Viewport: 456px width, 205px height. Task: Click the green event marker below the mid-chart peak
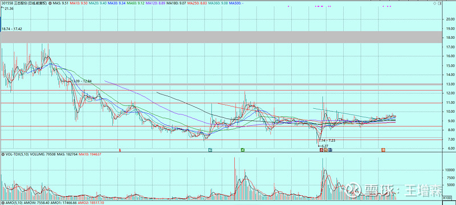tap(243, 150)
